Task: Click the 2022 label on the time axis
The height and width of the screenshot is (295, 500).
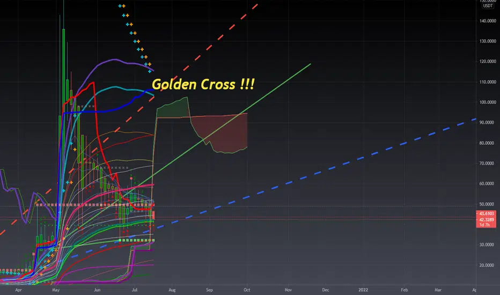Action: (363, 290)
